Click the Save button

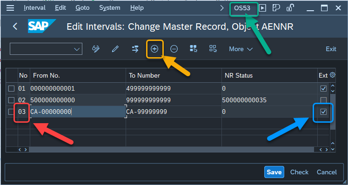point(274,172)
